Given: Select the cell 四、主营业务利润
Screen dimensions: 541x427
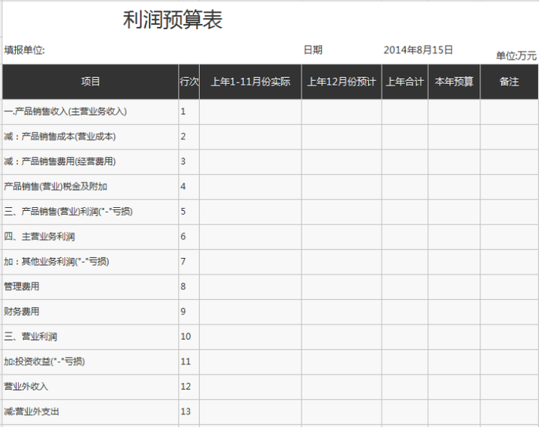Looking at the screenshot, I should point(90,236).
